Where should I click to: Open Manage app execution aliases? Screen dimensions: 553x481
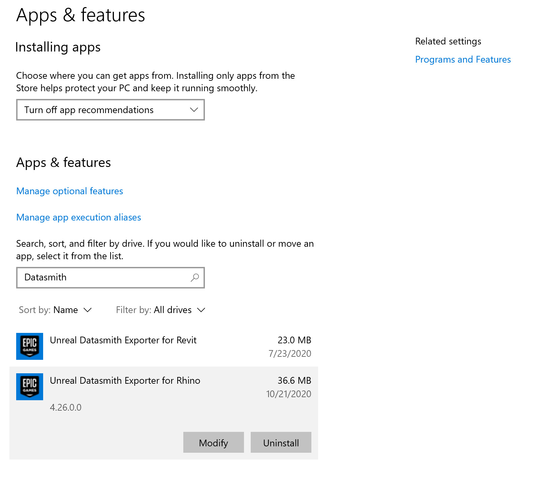coord(79,217)
